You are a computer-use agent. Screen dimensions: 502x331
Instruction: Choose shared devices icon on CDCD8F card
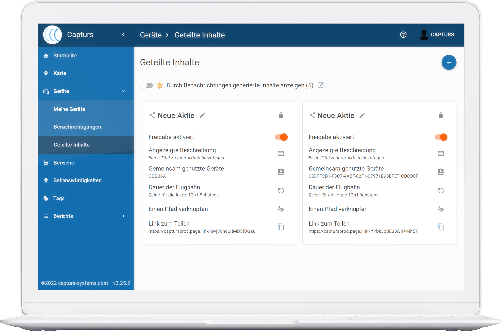(x=441, y=172)
